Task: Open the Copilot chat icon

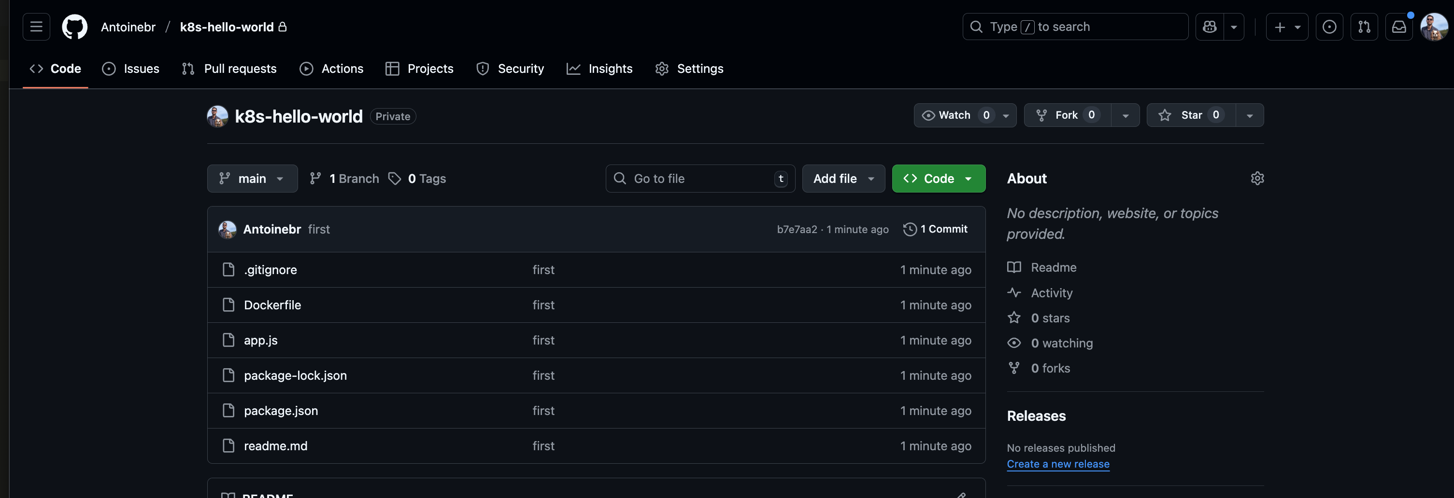Action: pos(1210,27)
